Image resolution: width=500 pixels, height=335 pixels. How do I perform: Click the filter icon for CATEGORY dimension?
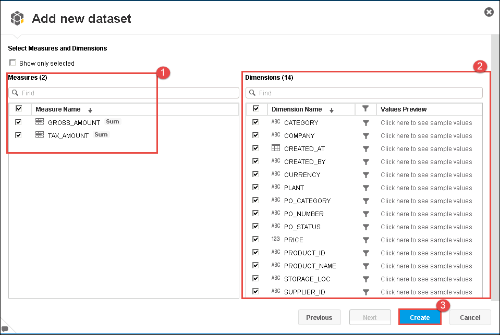pyautogui.click(x=366, y=123)
